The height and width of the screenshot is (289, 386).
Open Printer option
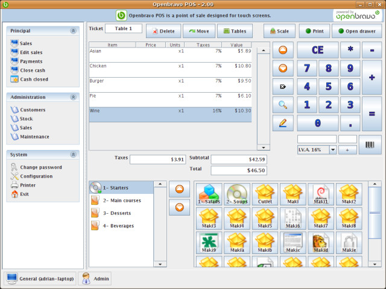click(x=23, y=185)
